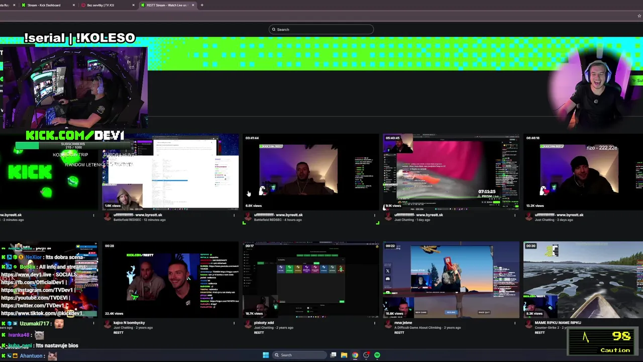Open VOD thumbnail with duration 03:41:44
Image resolution: width=643 pixels, height=362 pixels.
(x=310, y=171)
